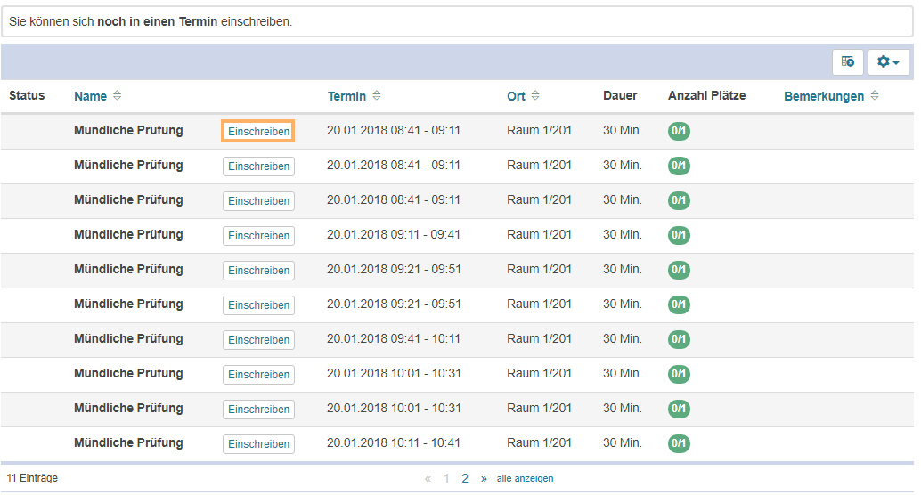The image size is (921, 495).
Task: Show all entries via 'alle anzeigen'
Action: (525, 479)
